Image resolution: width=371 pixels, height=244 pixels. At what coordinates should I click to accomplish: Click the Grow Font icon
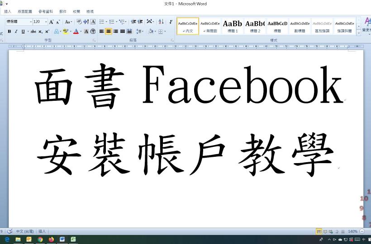[x=51, y=22]
